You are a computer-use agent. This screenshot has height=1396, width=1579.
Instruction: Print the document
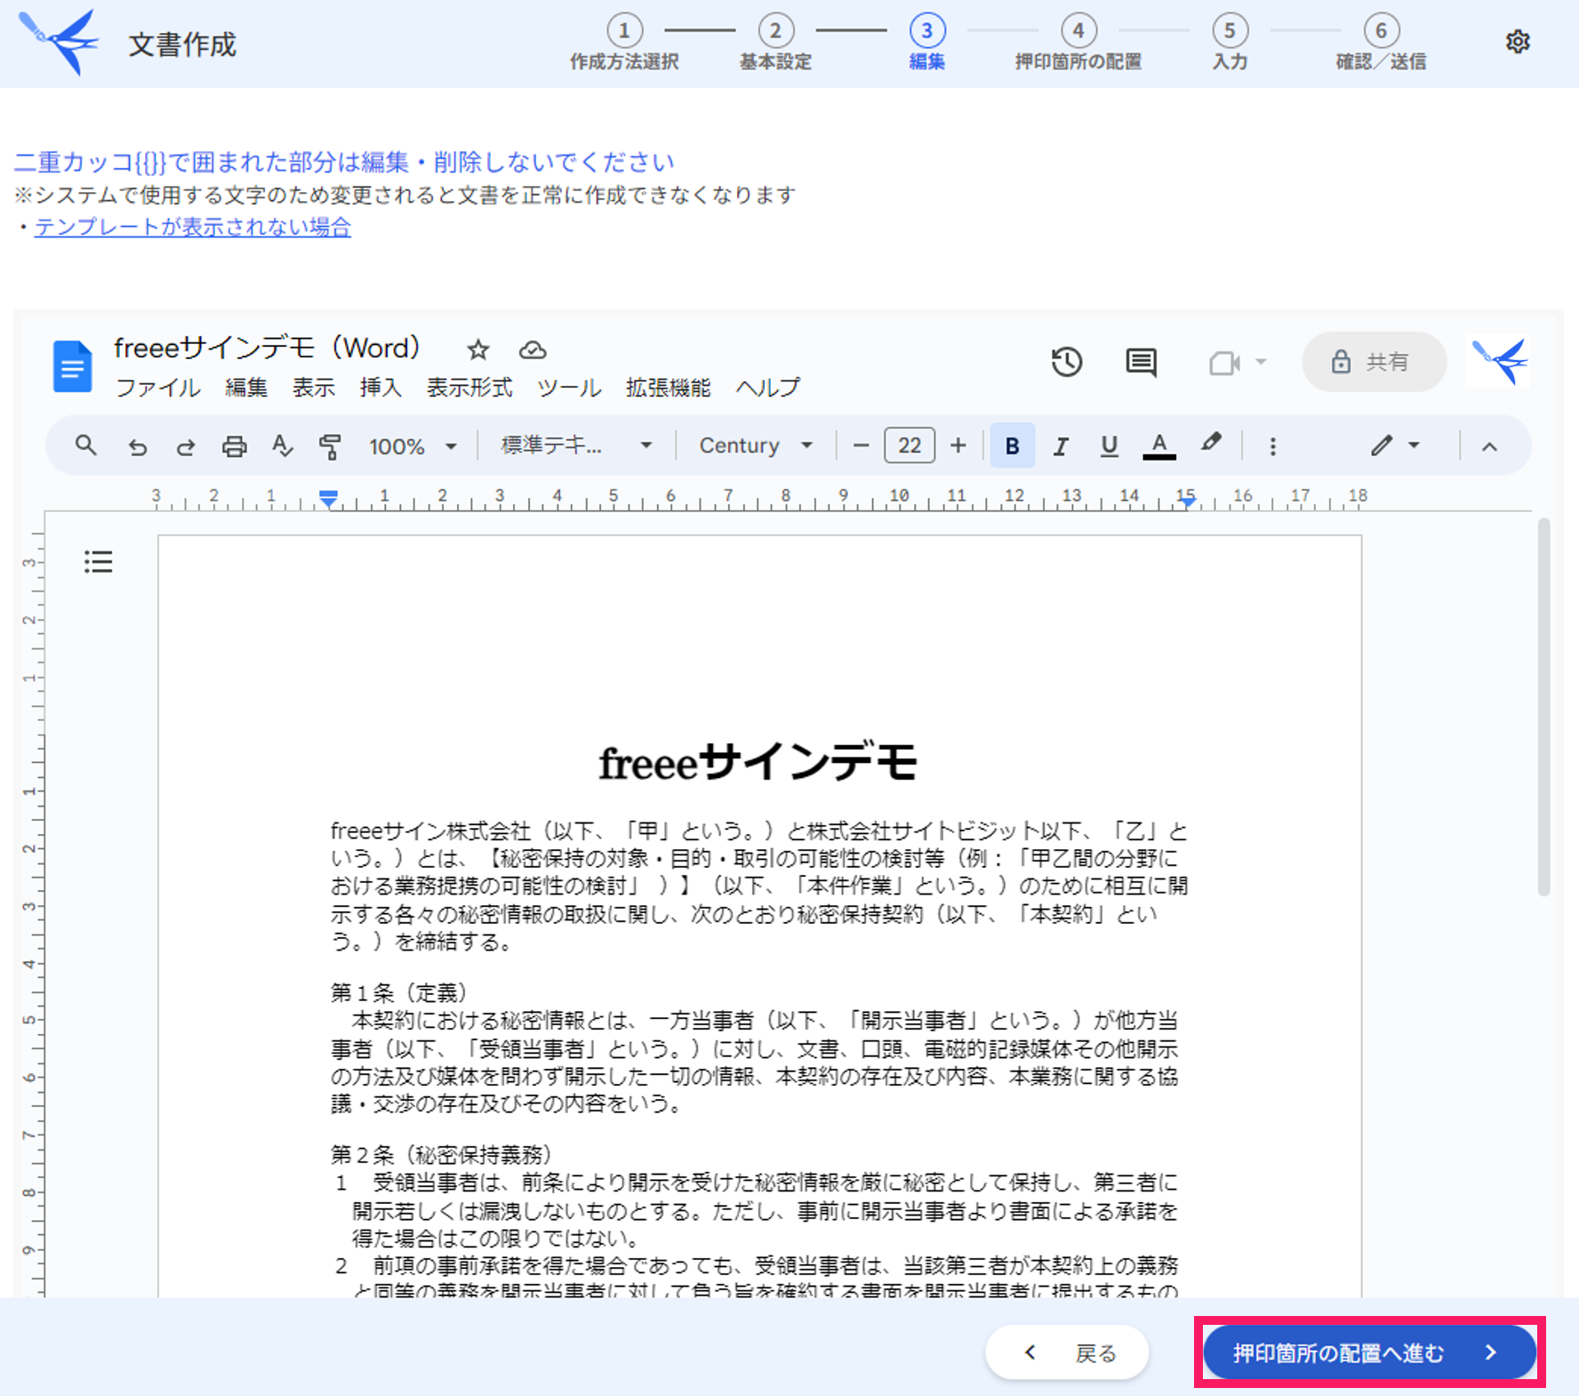pyautogui.click(x=234, y=446)
